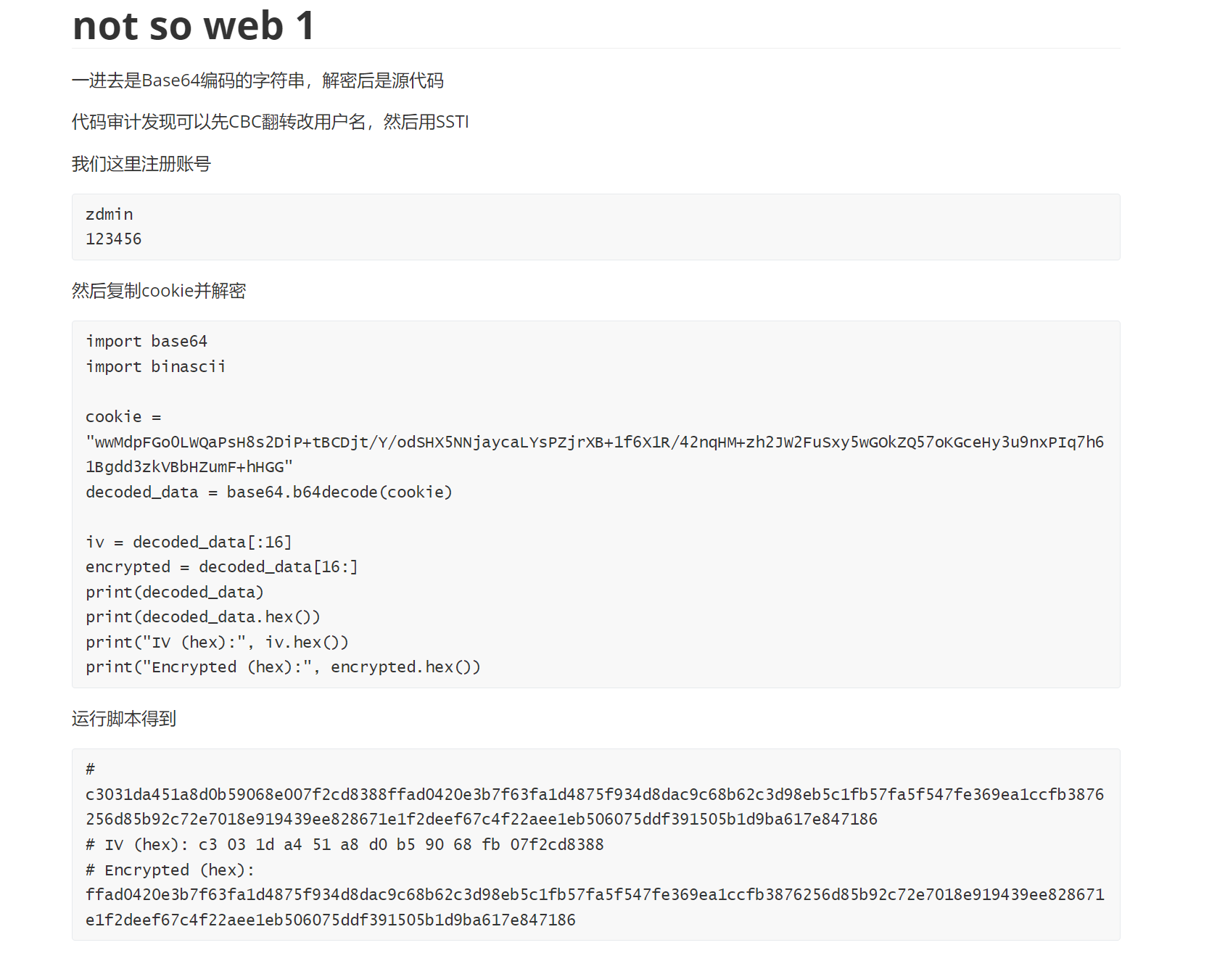
Task: Click the "not so web 1" heading
Action: tap(194, 25)
